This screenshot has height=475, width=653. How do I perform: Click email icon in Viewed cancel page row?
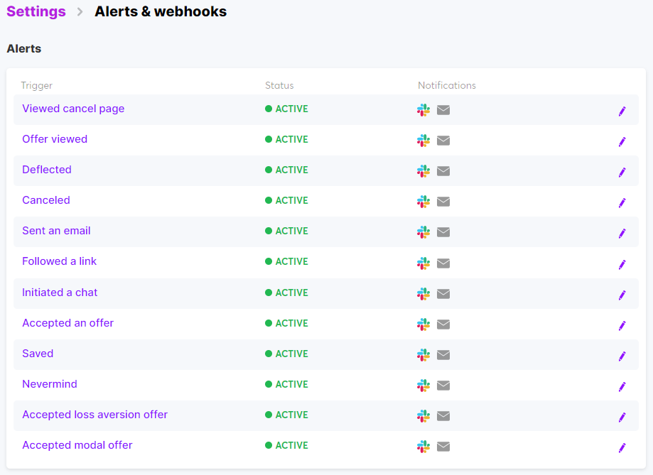click(443, 110)
